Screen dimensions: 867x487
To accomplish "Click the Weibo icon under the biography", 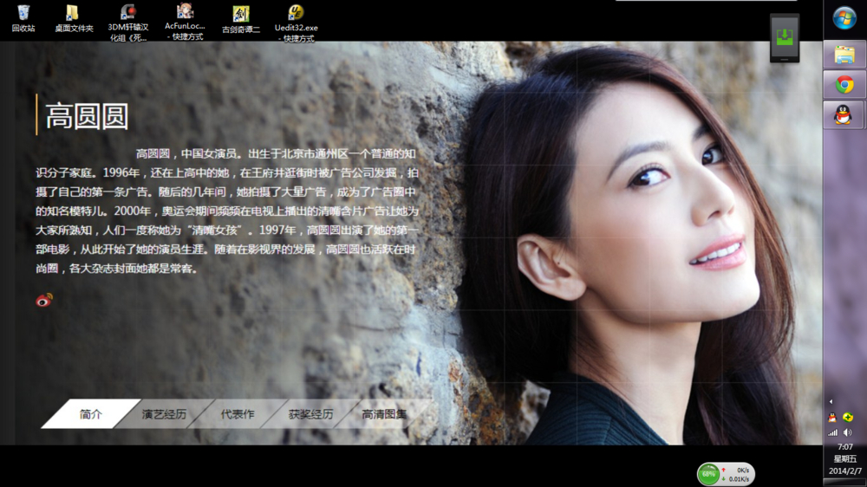I will coord(43,300).
